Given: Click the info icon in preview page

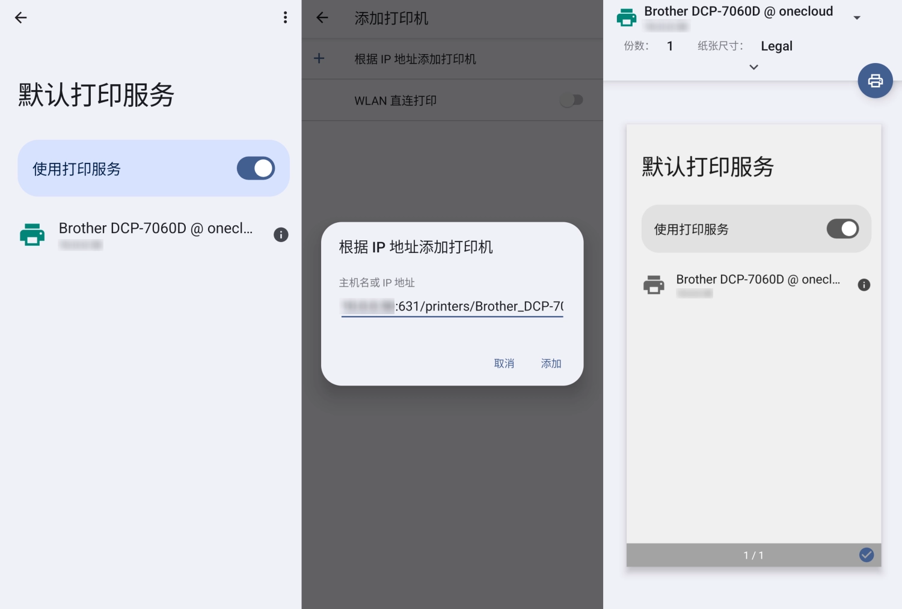Looking at the screenshot, I should click(864, 285).
